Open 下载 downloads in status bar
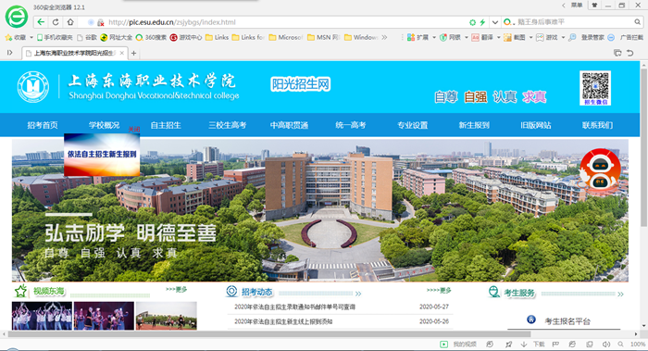648x351 pixels. [x=532, y=344]
